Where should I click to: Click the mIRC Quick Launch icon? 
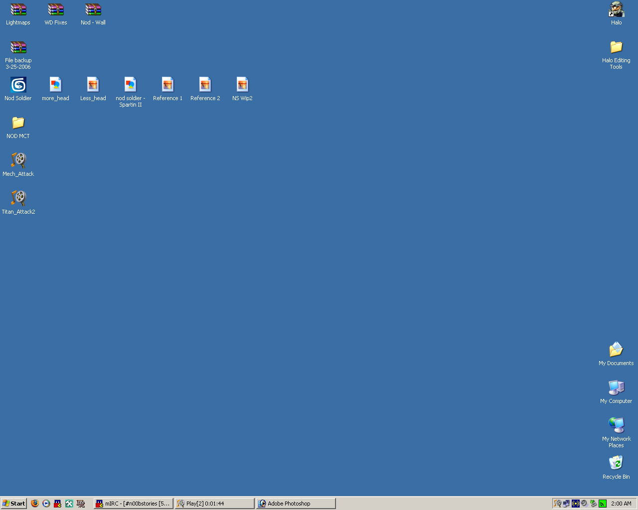[x=58, y=504]
